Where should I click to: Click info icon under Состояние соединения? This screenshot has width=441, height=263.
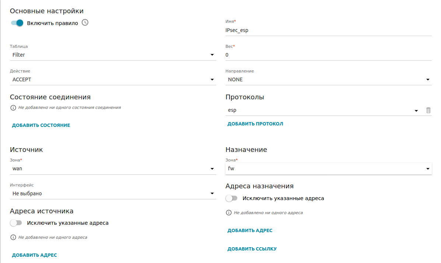13,108
